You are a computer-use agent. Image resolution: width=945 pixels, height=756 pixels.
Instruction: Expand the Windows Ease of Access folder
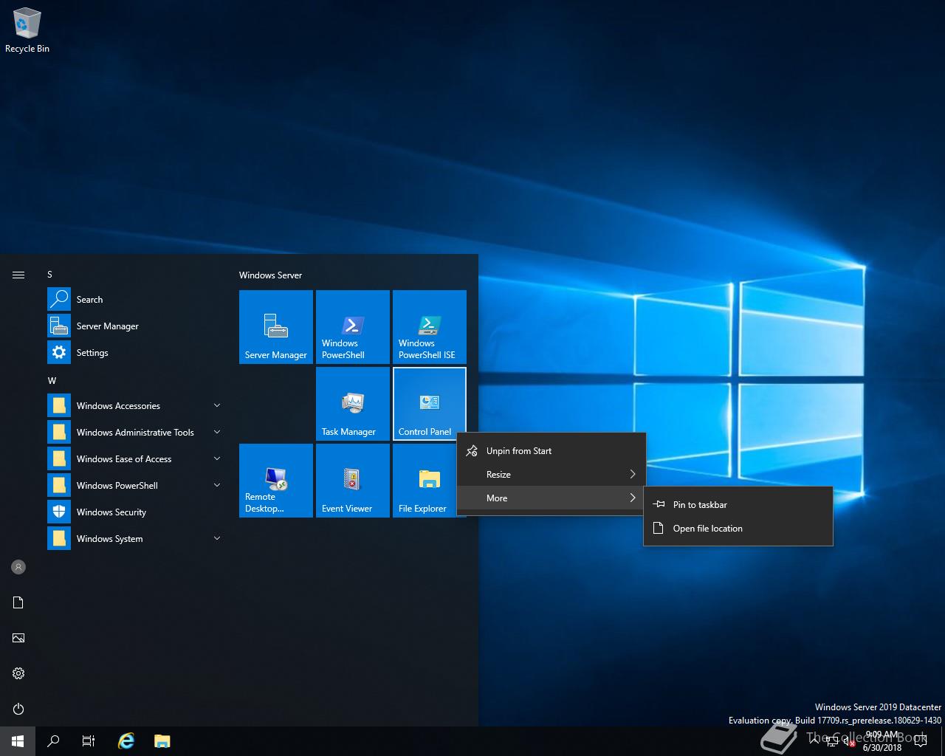134,458
